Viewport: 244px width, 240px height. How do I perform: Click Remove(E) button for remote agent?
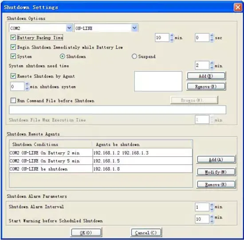click(x=206, y=86)
